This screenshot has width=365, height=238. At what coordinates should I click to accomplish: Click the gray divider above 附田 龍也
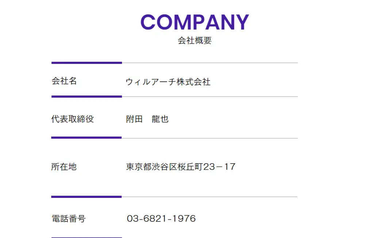(x=210, y=97)
